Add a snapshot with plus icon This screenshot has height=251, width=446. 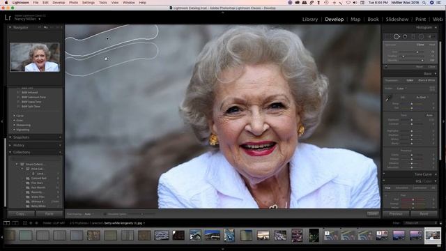60,137
